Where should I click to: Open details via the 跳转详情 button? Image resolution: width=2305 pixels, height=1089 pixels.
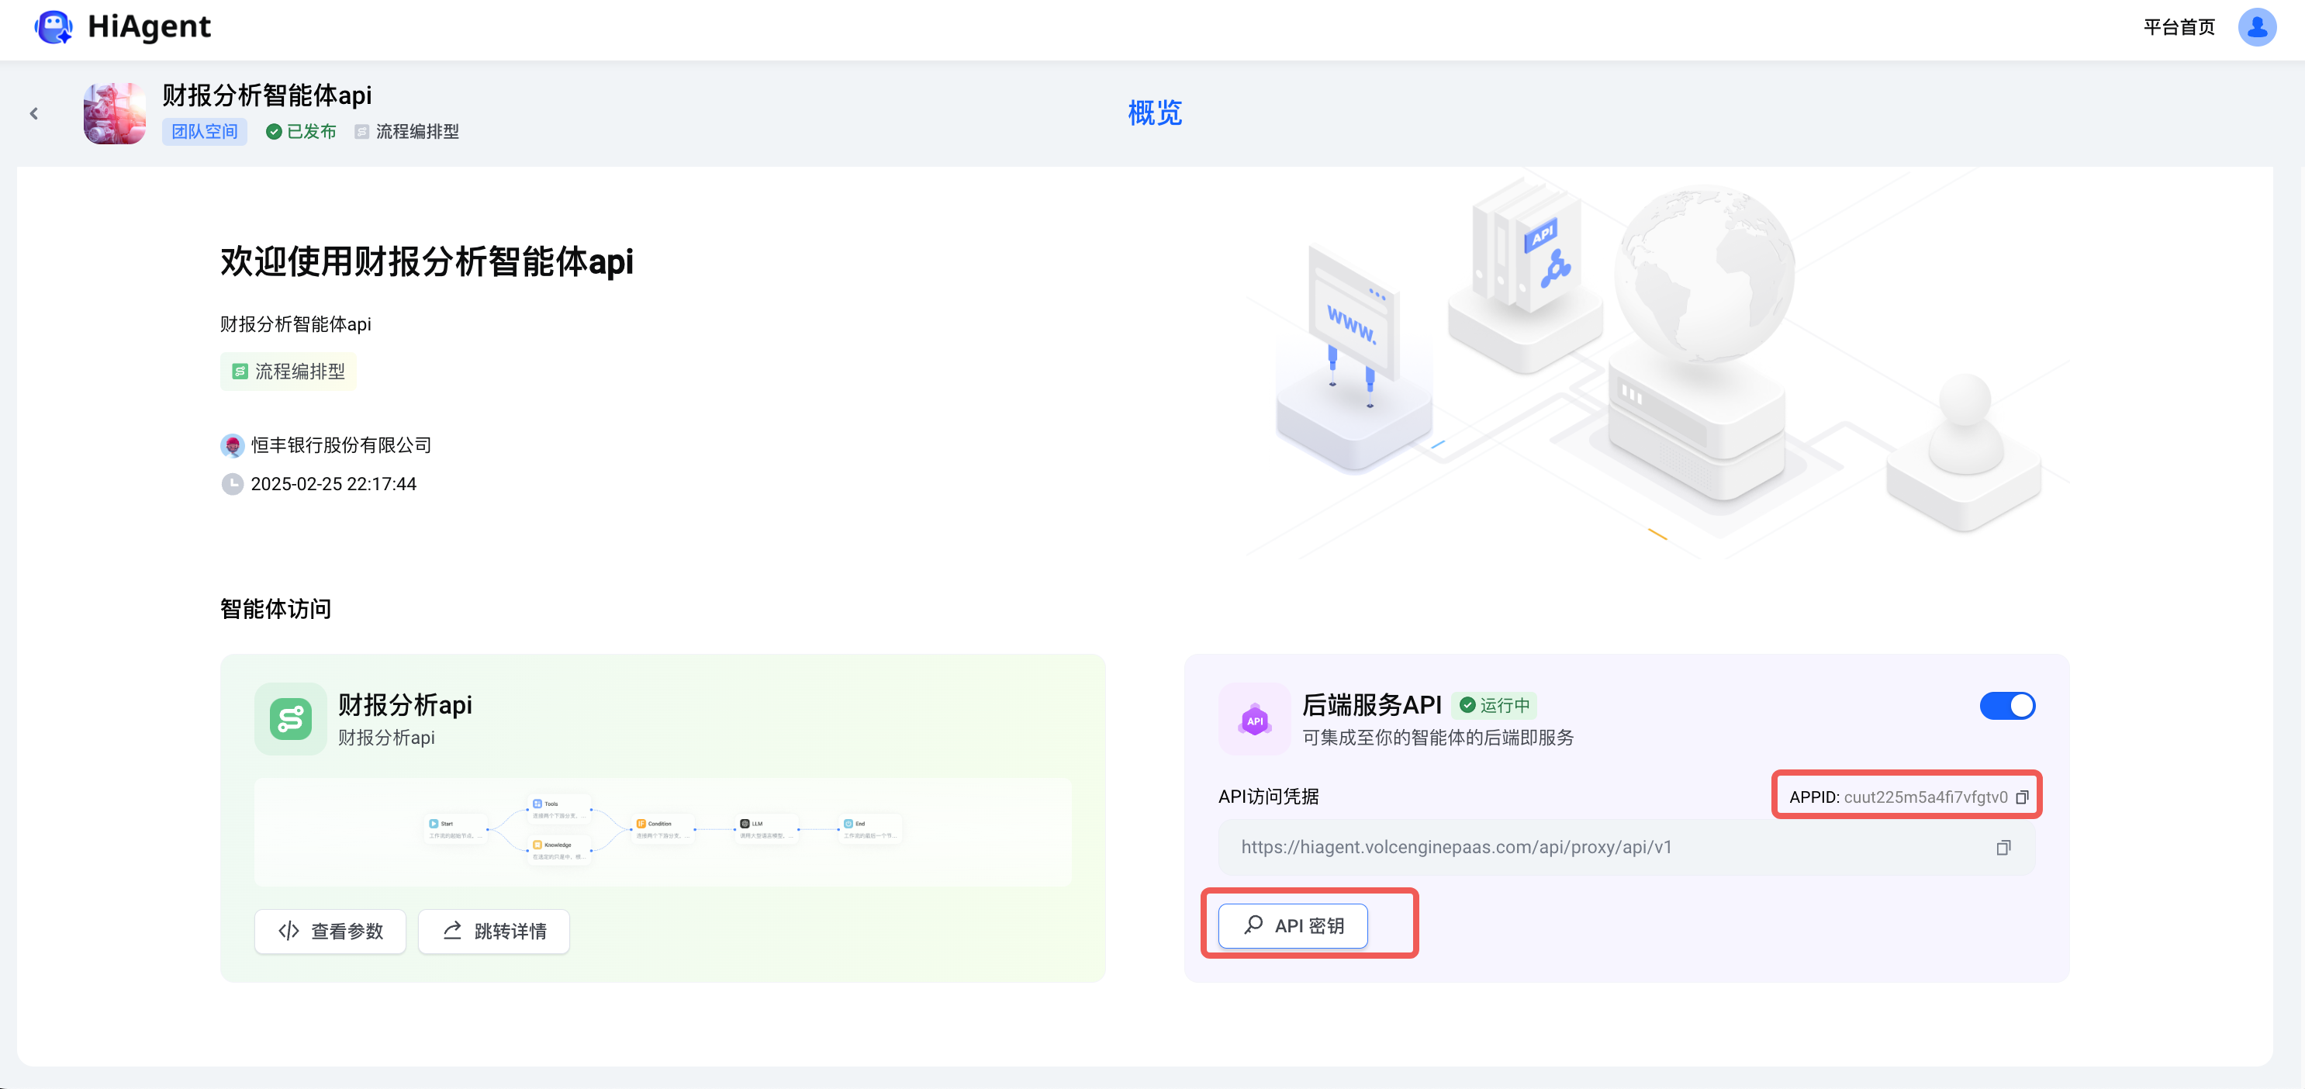click(493, 931)
